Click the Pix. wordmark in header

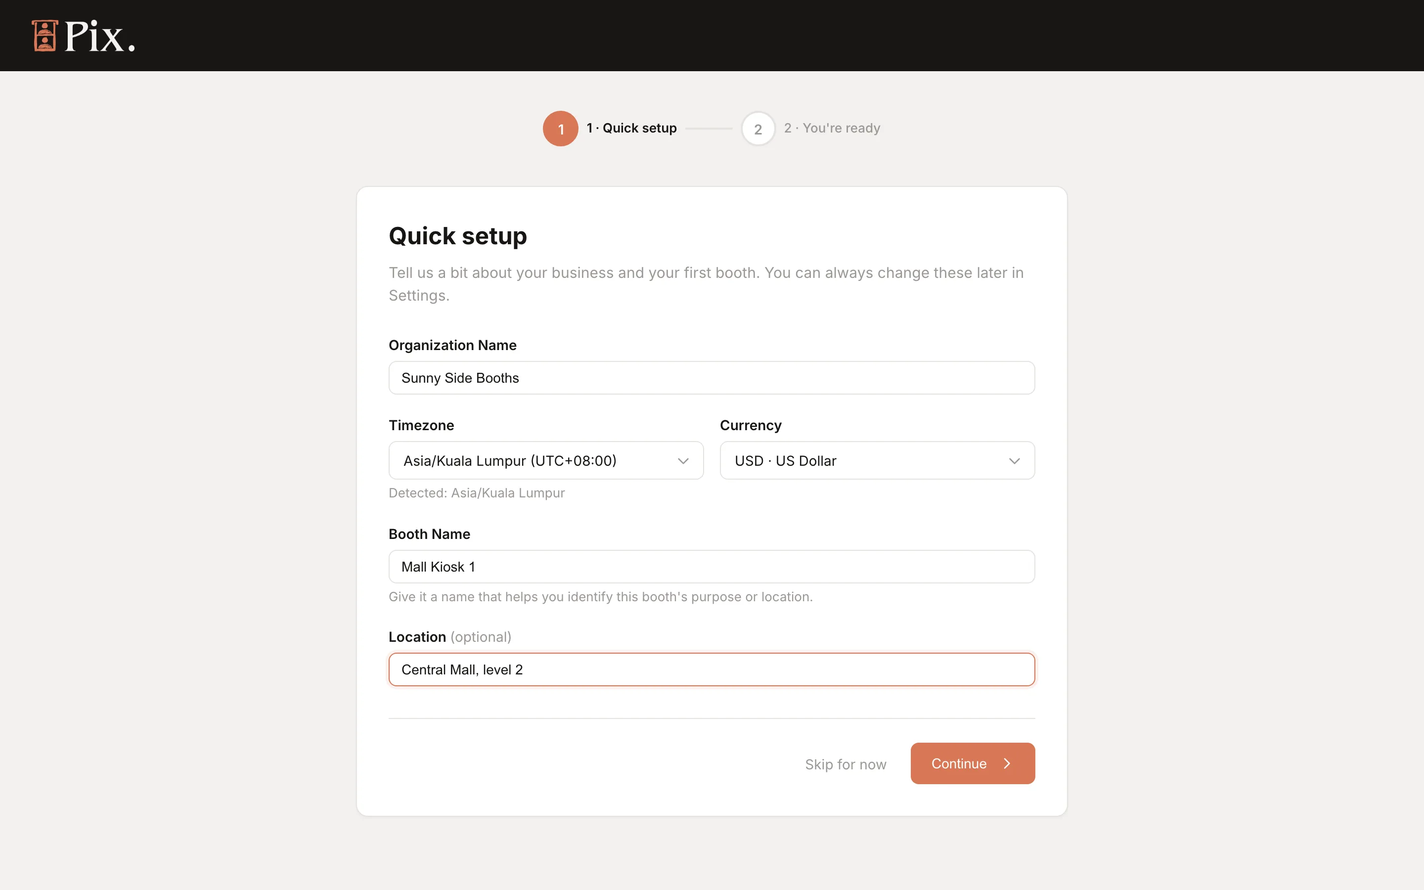pos(99,37)
